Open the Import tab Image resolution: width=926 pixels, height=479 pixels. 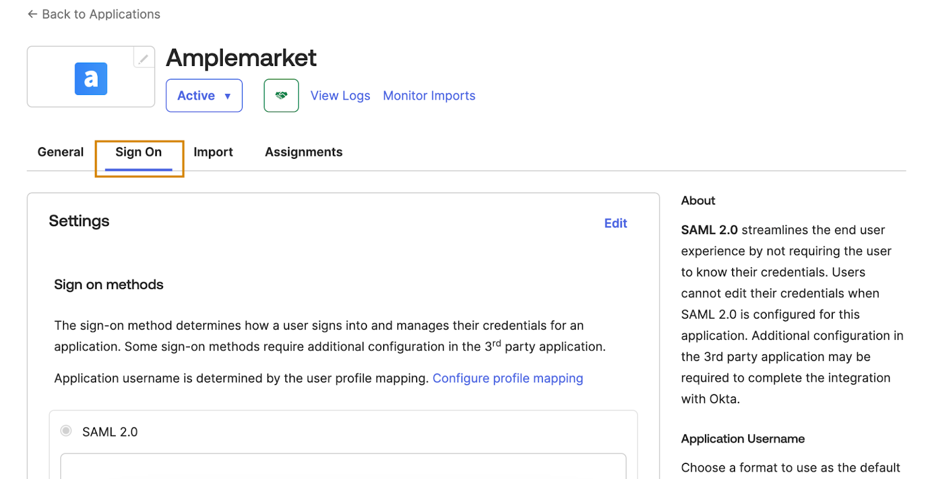[213, 152]
